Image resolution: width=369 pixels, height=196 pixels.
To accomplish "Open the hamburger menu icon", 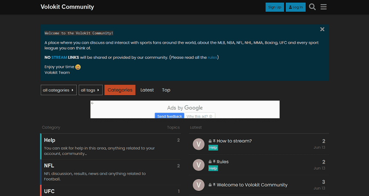I will coord(324,7).
